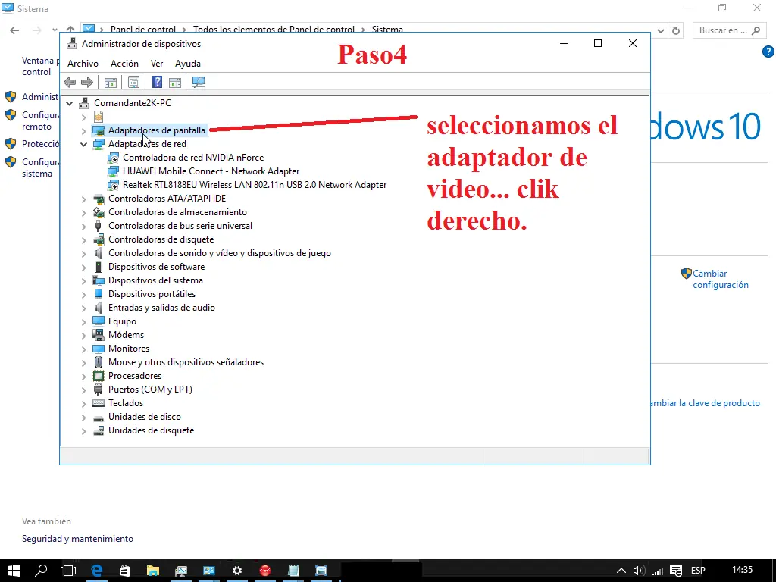Open taskbar search magnifier
This screenshot has height=582, width=776.
(41, 571)
